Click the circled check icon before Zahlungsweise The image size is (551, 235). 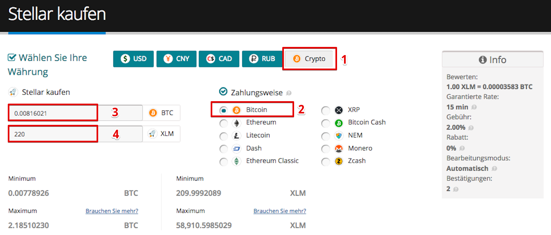(223, 92)
